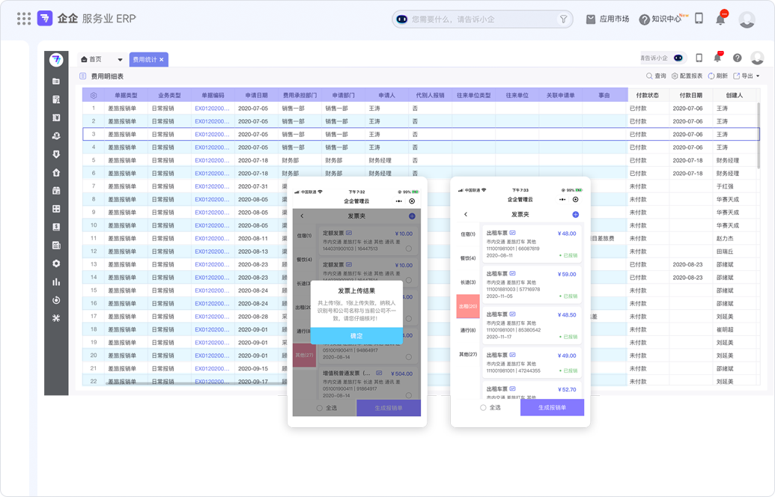Click 生成报销单 button in right phone
Screen dimensions: 775x497
552,408
